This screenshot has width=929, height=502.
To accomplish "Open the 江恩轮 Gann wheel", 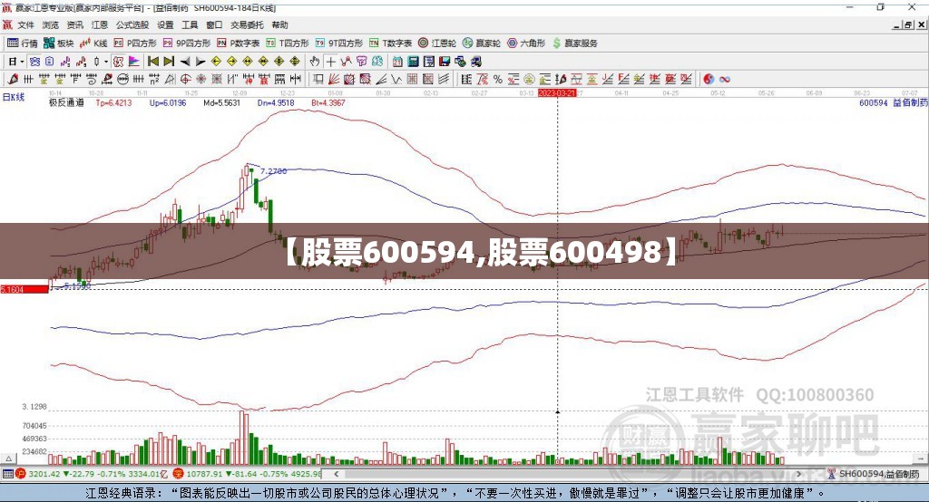I will (436, 43).
